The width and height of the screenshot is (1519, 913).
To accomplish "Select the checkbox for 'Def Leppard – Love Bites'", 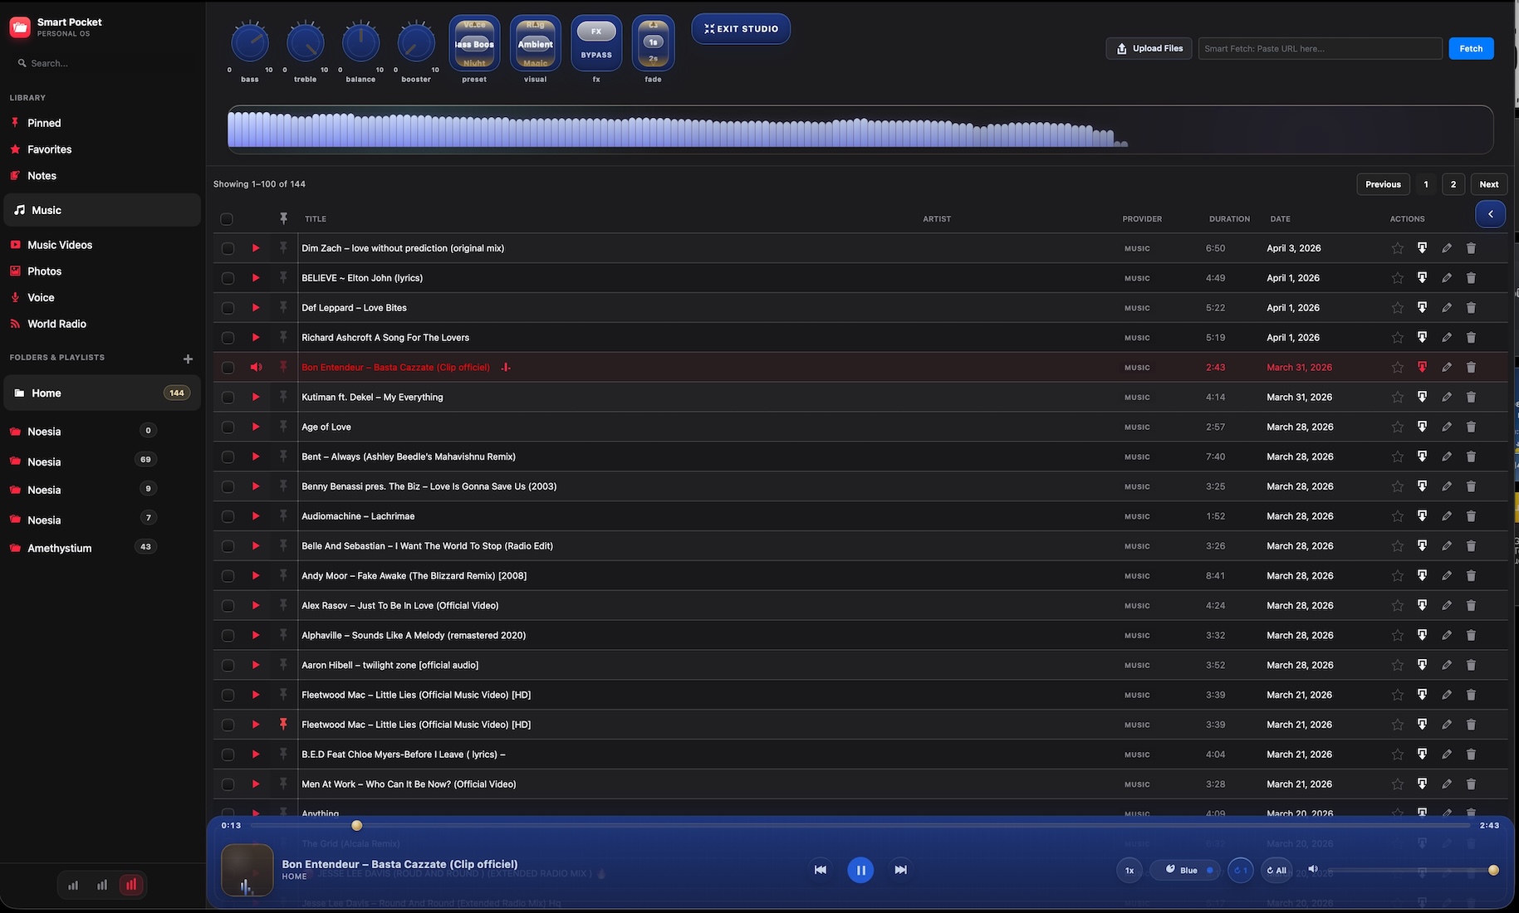I will click(x=228, y=308).
